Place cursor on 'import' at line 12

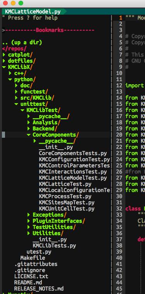135,86
